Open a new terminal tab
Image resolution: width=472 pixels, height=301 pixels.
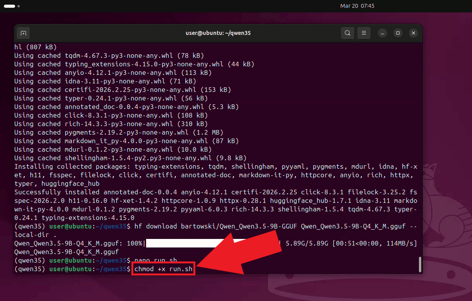(23, 33)
